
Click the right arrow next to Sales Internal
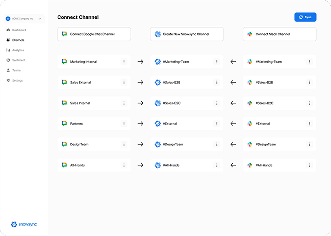point(140,103)
